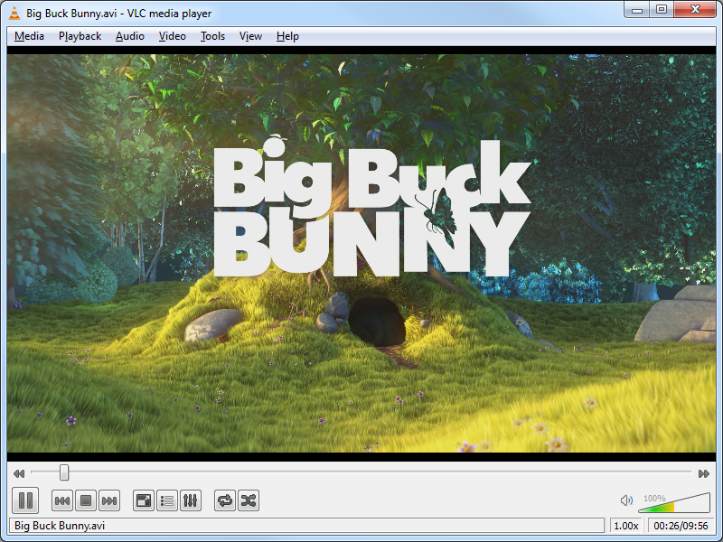Open extended settings equalizer dialog
723x542 pixels.
[x=191, y=500]
